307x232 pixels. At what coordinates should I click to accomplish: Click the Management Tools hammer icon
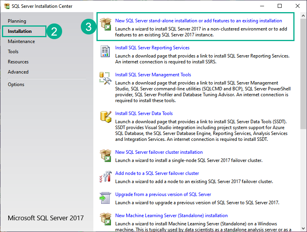click(105, 78)
